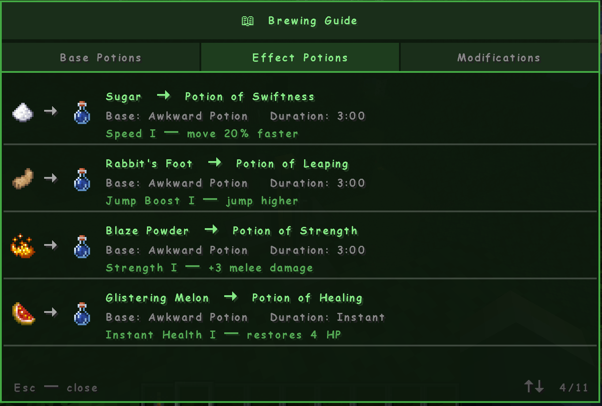
Task: Select the Potion of Healing bottle icon
Action: pyautogui.click(x=82, y=313)
